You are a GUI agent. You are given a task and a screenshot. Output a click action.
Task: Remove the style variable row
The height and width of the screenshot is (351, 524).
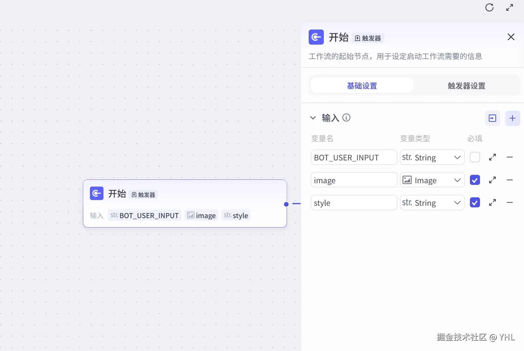pyautogui.click(x=510, y=203)
